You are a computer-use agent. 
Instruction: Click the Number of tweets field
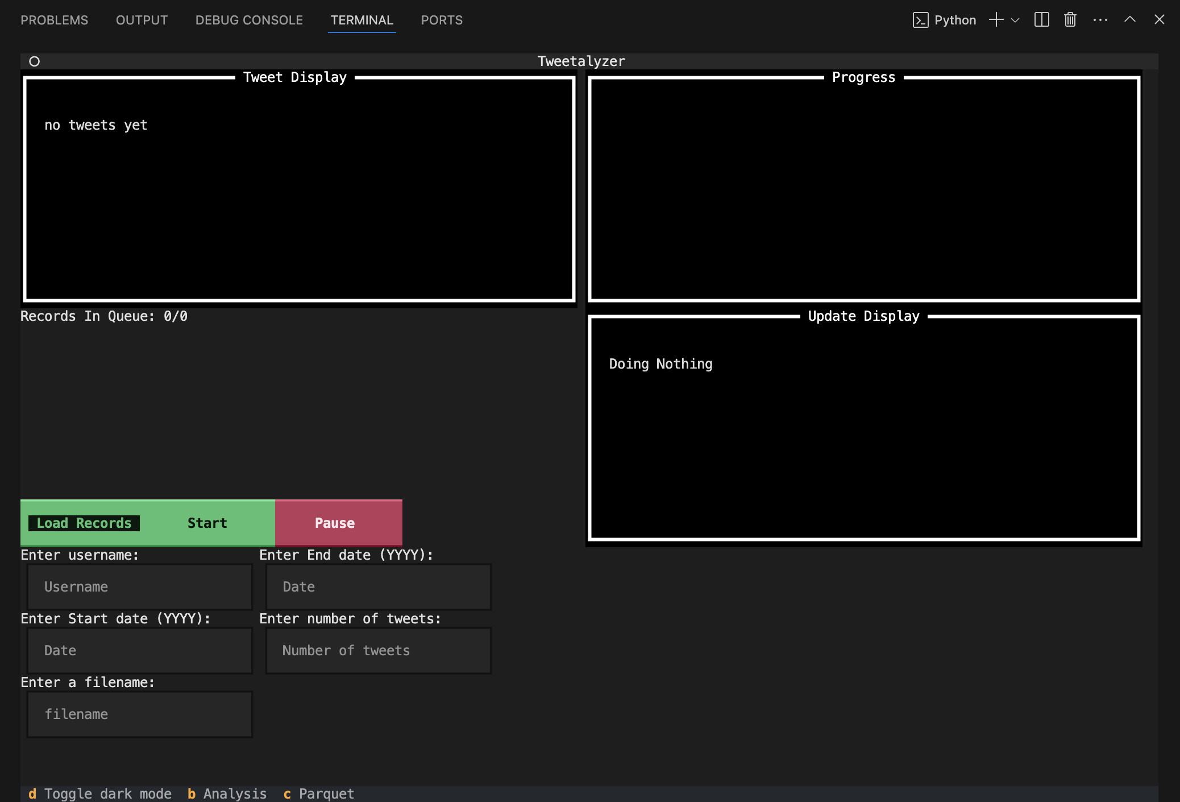(379, 651)
